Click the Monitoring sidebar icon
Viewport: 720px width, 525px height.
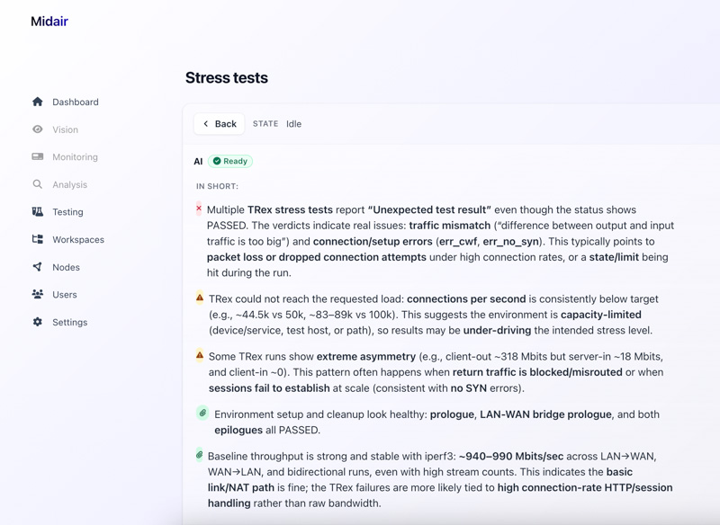38,156
